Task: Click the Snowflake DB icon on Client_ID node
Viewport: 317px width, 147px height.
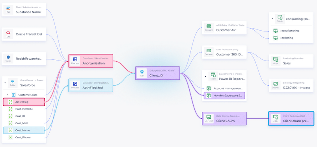Action: point(142,72)
